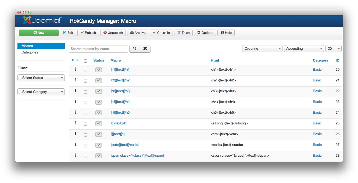Check the box for [h5]{text}[/h5] row

click(x=85, y=113)
